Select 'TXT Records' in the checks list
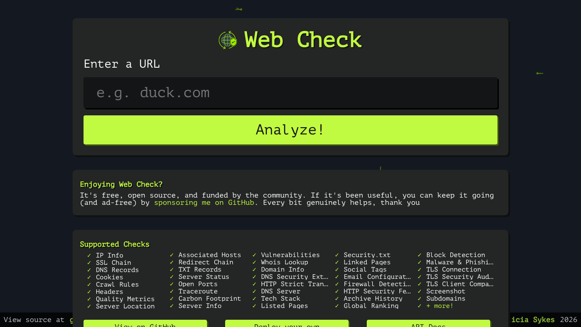This screenshot has height=327, width=581. click(x=200, y=269)
